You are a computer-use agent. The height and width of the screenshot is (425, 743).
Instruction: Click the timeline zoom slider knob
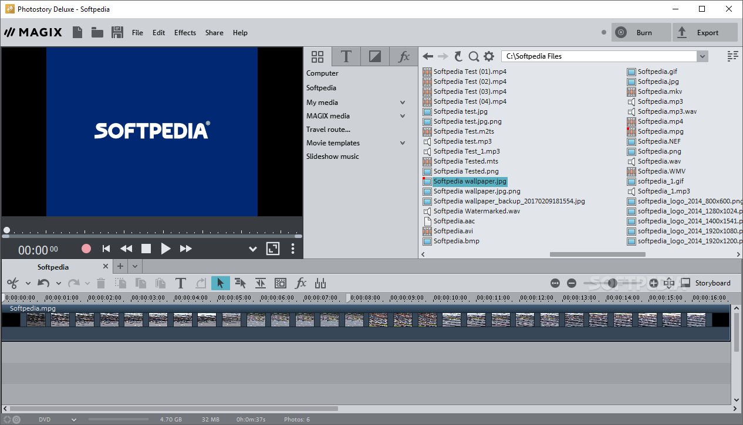pos(612,283)
